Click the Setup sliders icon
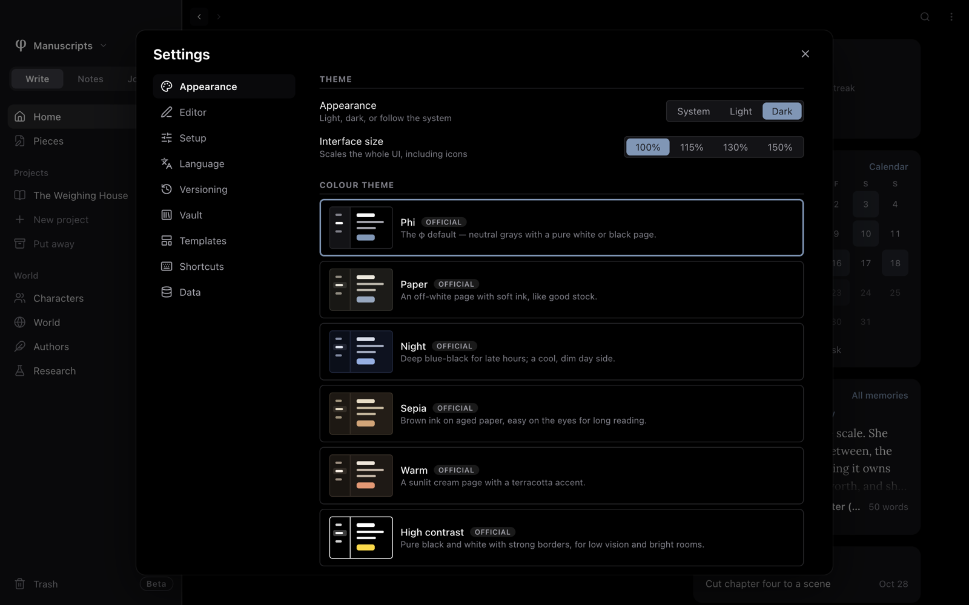Image resolution: width=969 pixels, height=605 pixels. pos(167,138)
